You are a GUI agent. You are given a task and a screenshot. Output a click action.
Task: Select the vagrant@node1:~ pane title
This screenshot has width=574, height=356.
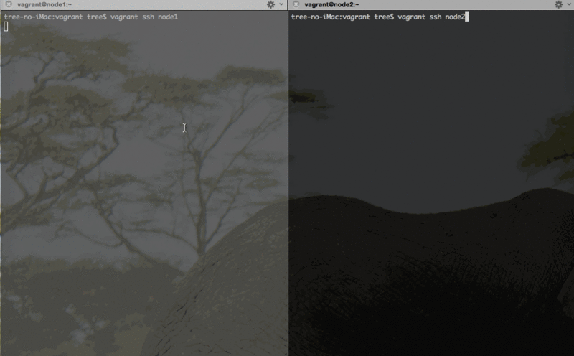point(44,5)
